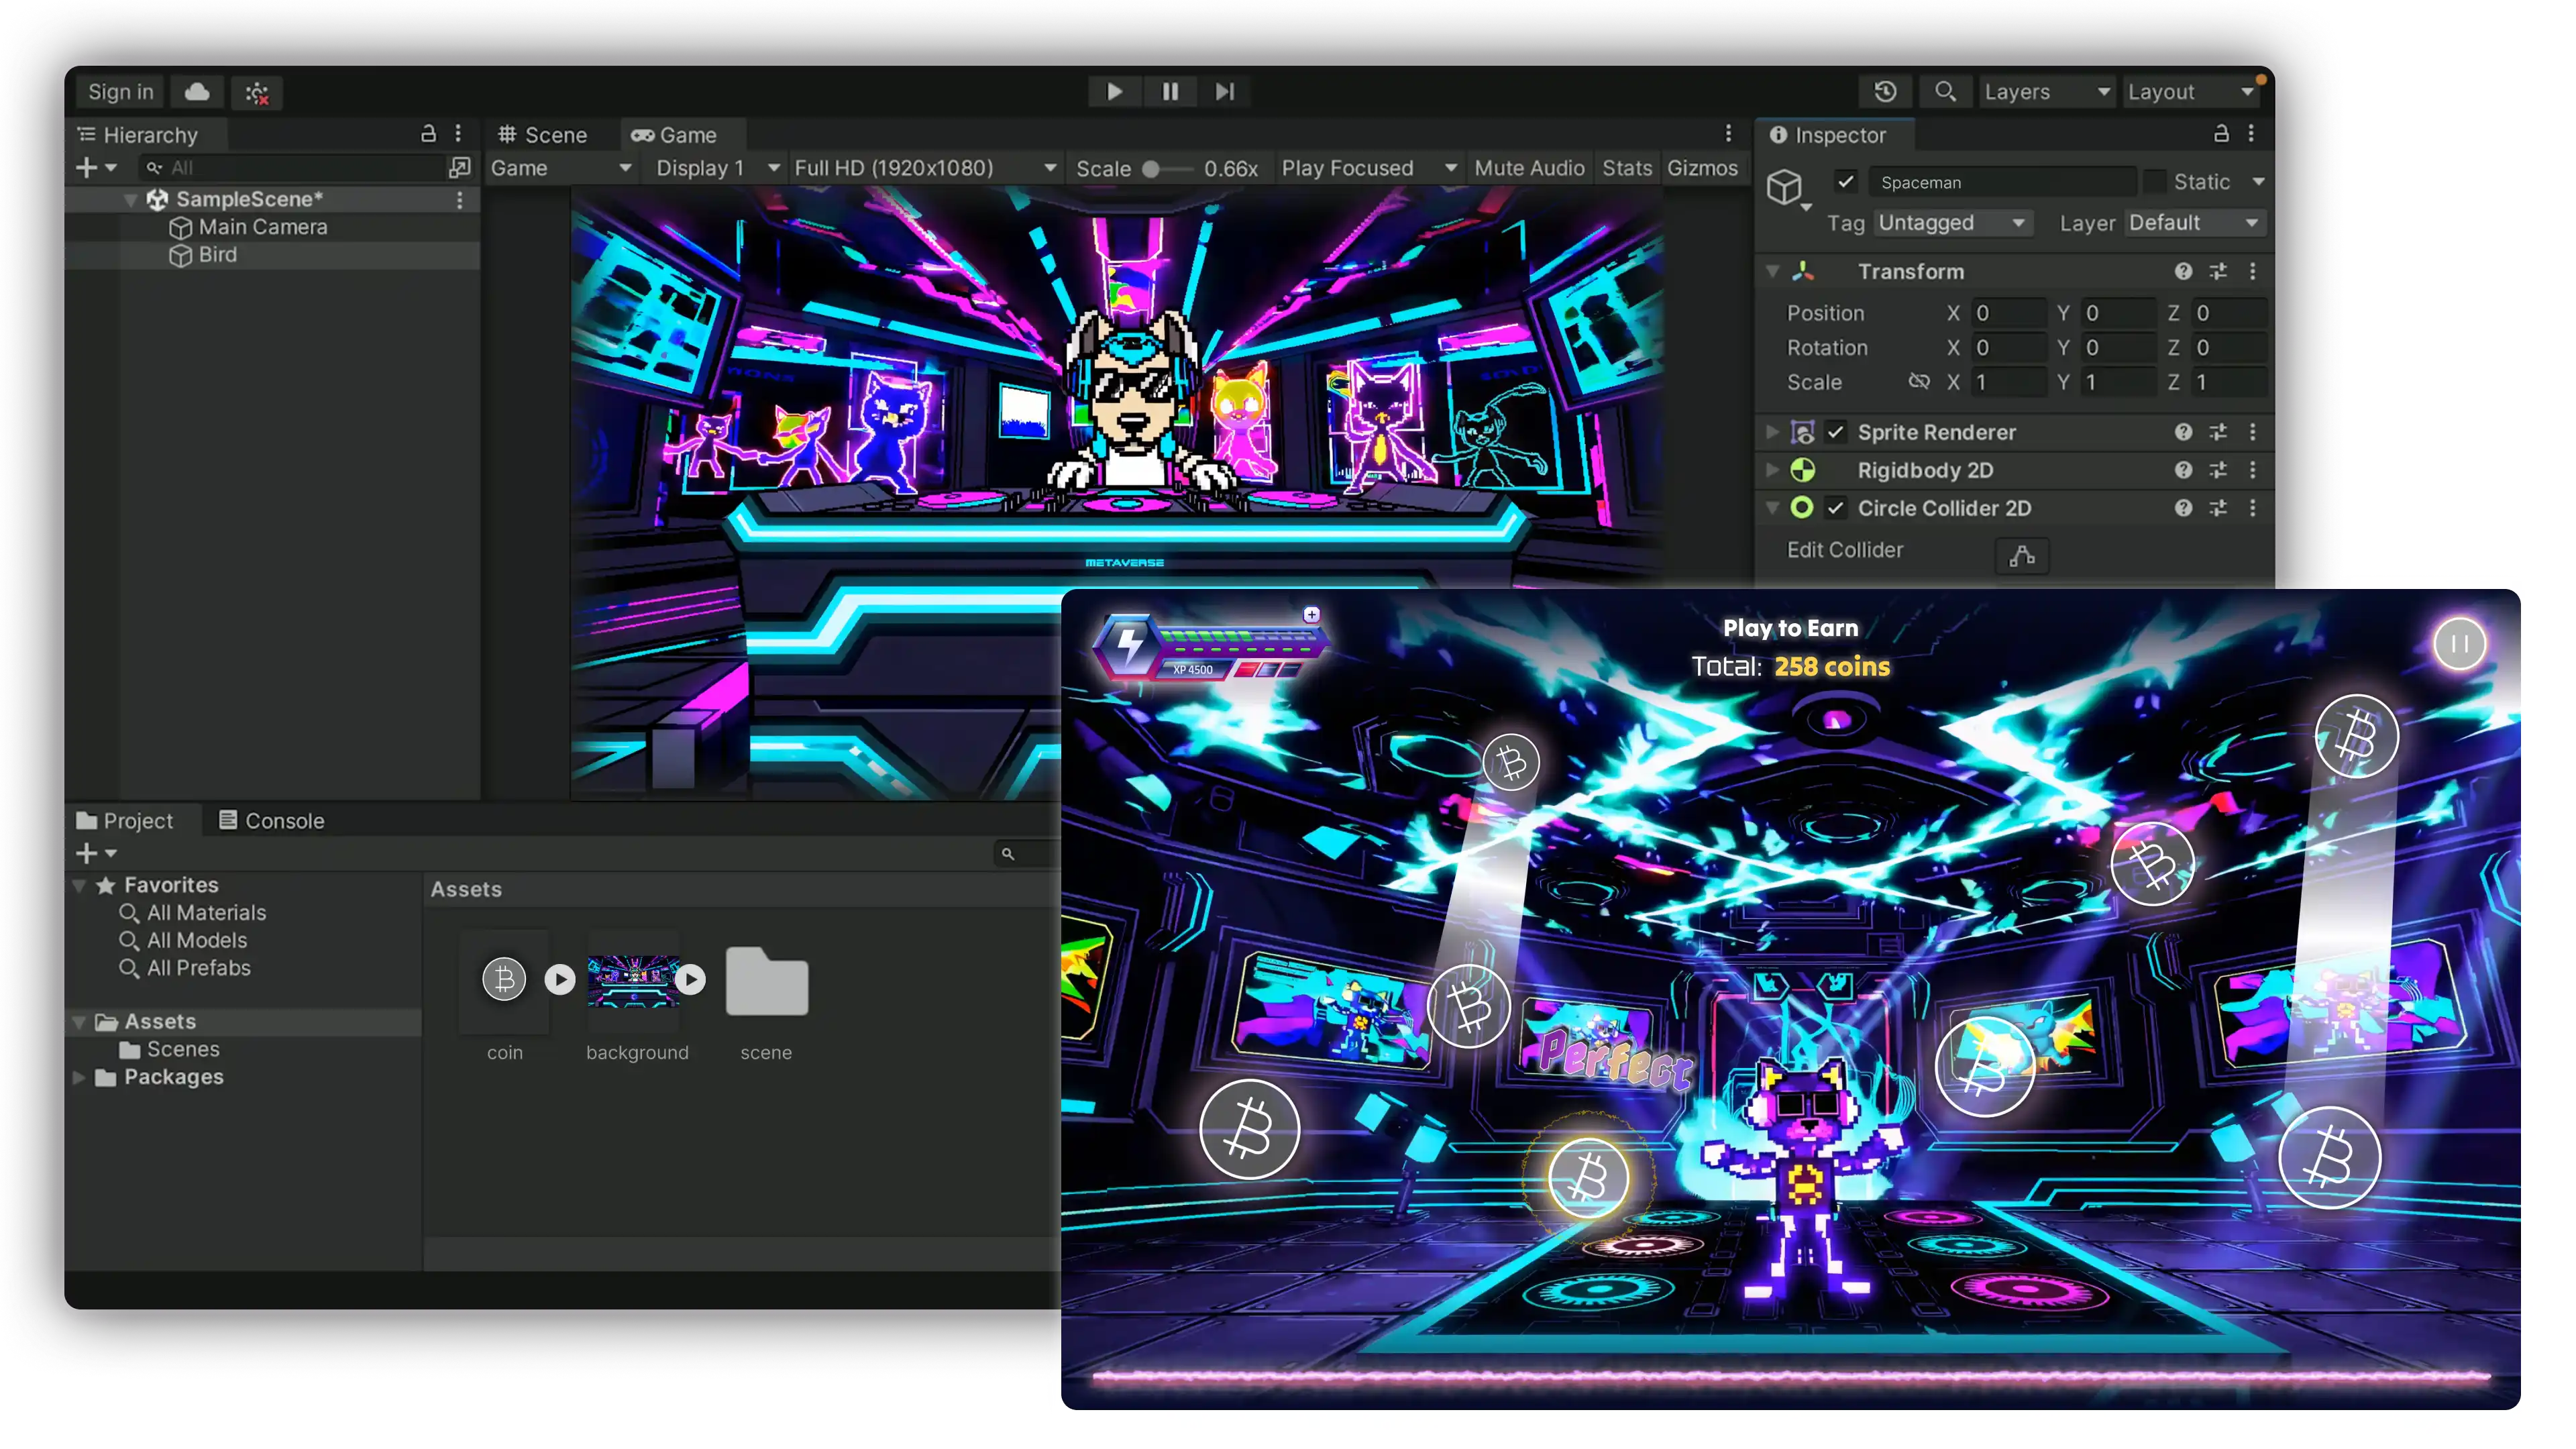This screenshot has height=1449, width=2576.
Task: Uncheck the Circle Collider 2D checkbox
Action: tap(1836, 508)
